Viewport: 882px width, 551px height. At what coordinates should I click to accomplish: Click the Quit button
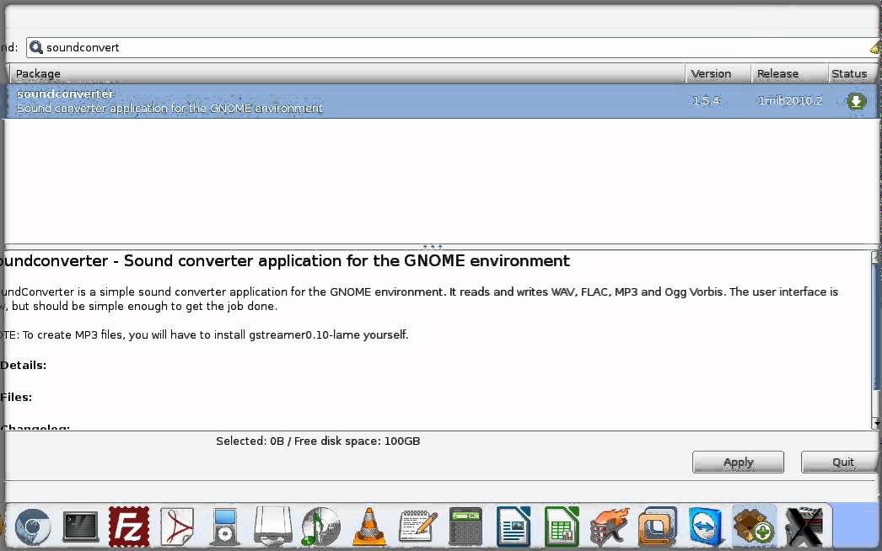[842, 463]
